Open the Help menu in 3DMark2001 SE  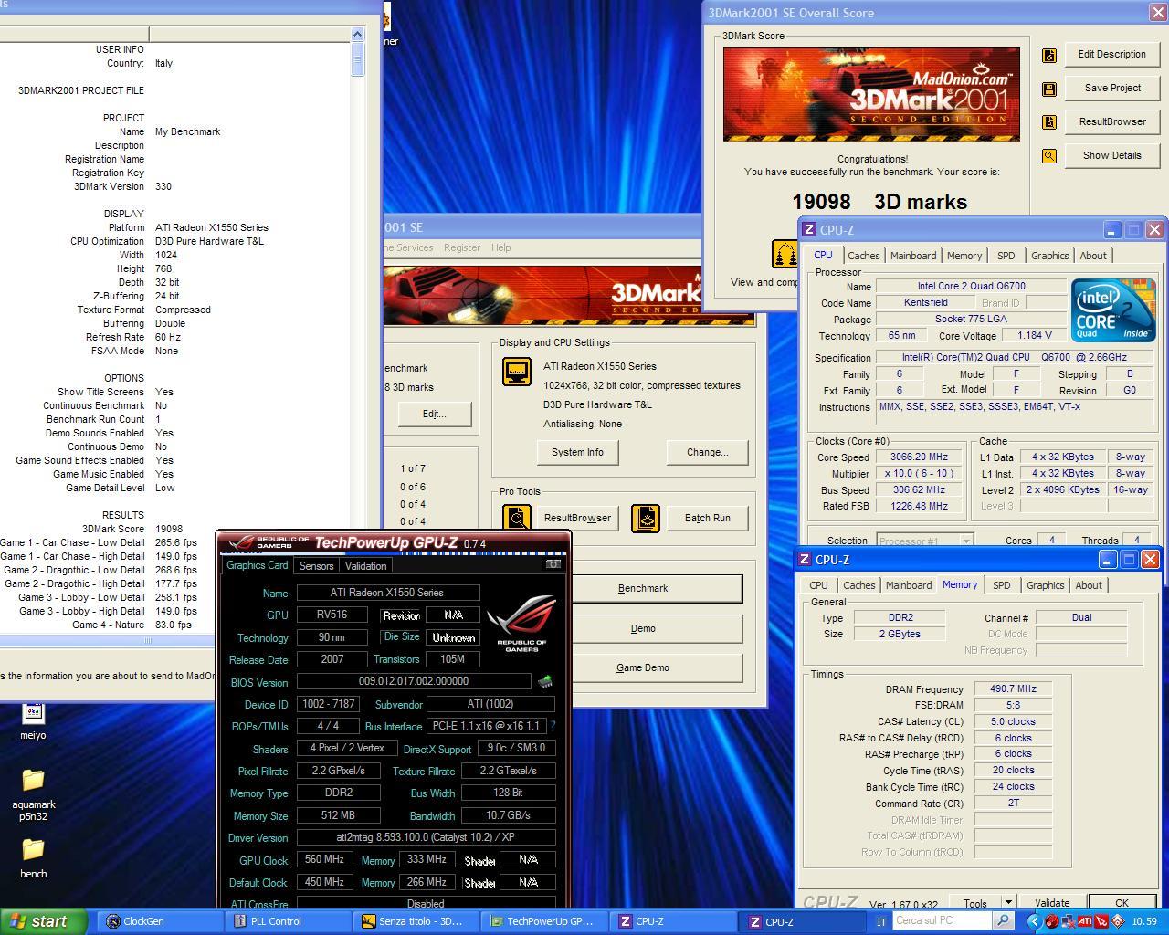[x=500, y=247]
